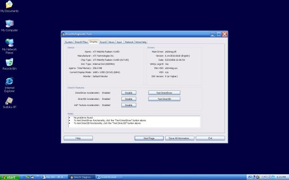Click the 'ATI Mobility Radeon X1400' Name value
Viewport: 289px width, 180px height.
(x=106, y=52)
